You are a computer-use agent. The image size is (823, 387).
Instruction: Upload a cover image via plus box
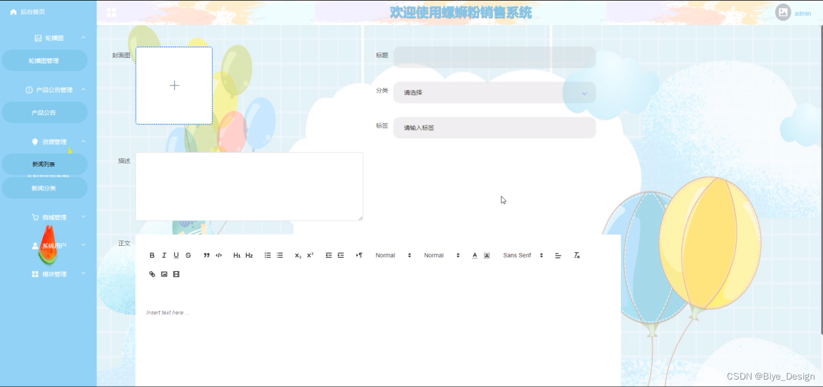pyautogui.click(x=174, y=85)
